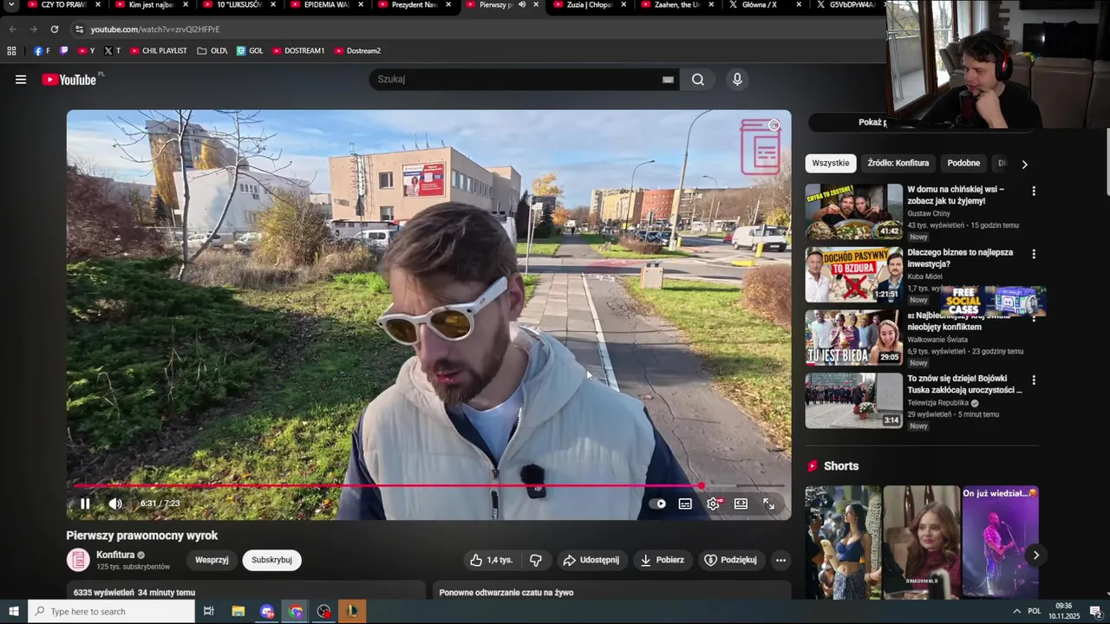
Task: Go to YouTube home via logo
Action: tap(69, 80)
